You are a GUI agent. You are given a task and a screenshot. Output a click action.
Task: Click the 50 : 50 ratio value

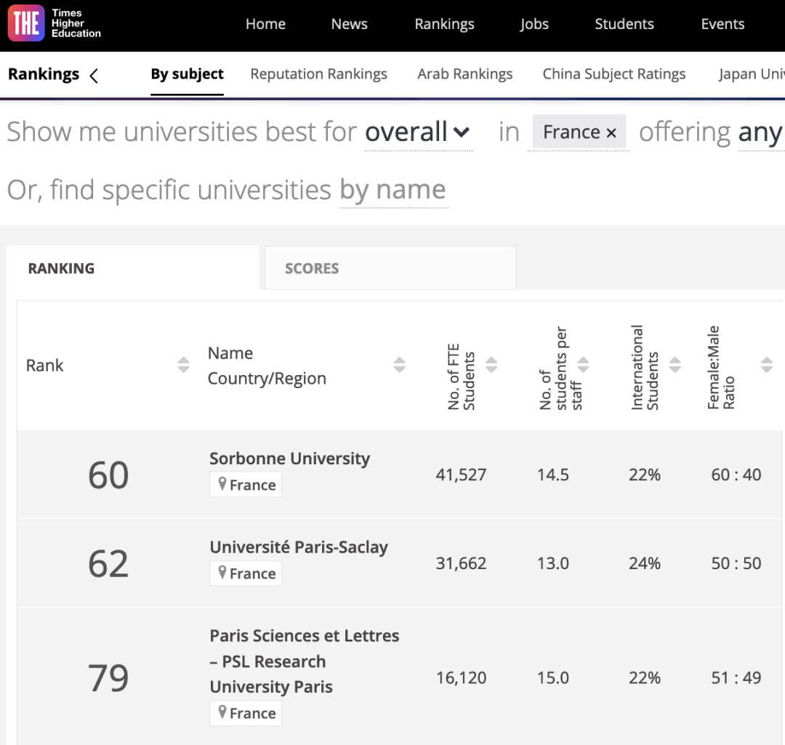[736, 563]
